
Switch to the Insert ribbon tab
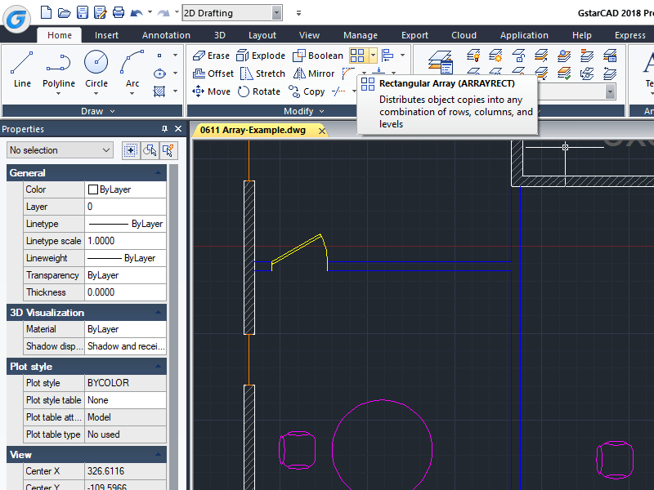tap(106, 35)
